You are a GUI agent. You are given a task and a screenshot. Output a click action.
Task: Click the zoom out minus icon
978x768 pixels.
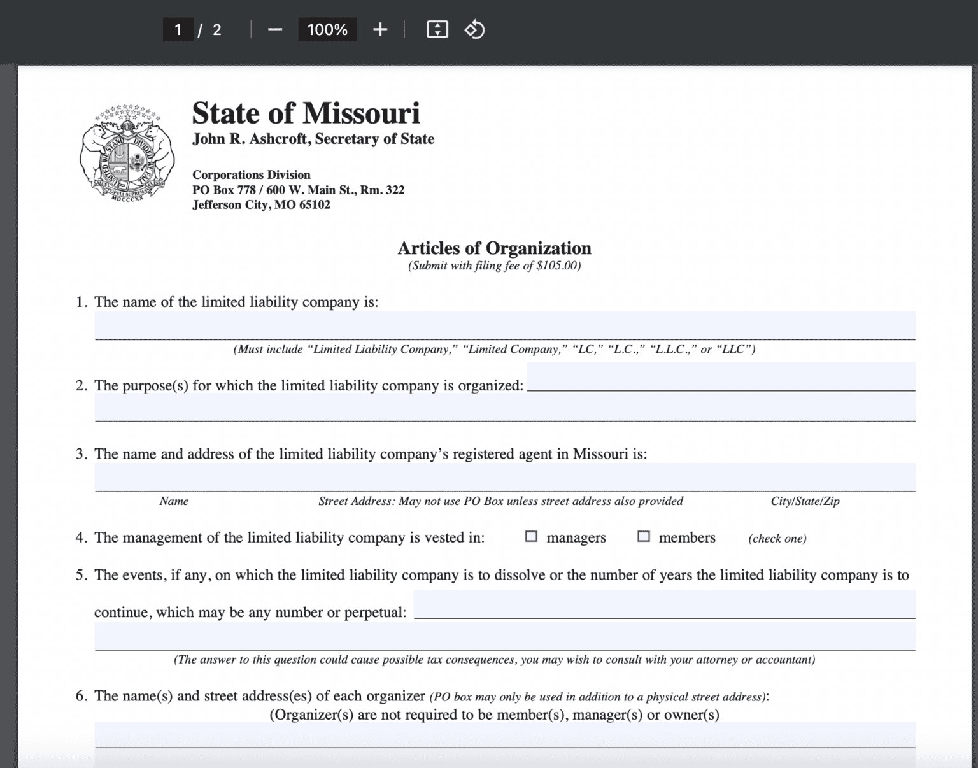coord(274,30)
